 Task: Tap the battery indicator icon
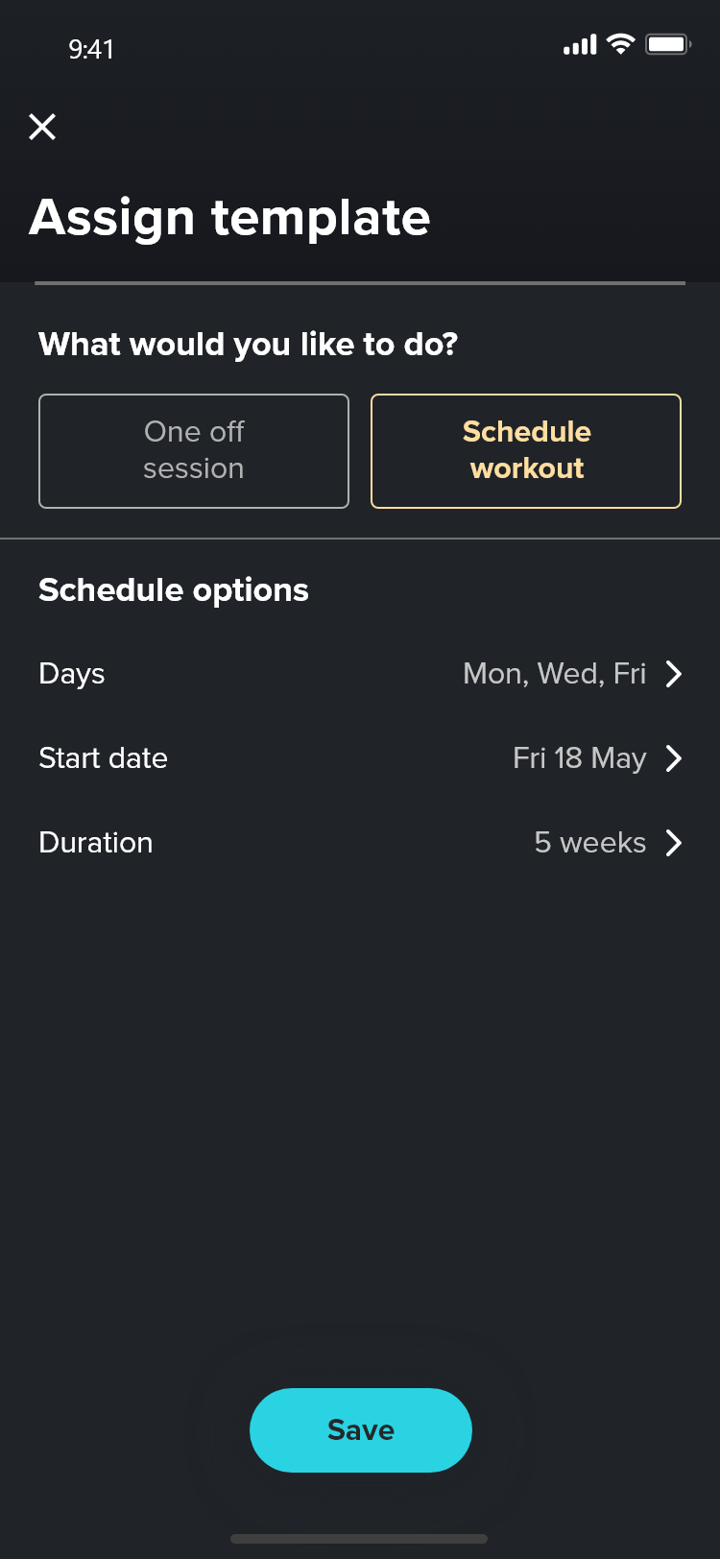[668, 44]
